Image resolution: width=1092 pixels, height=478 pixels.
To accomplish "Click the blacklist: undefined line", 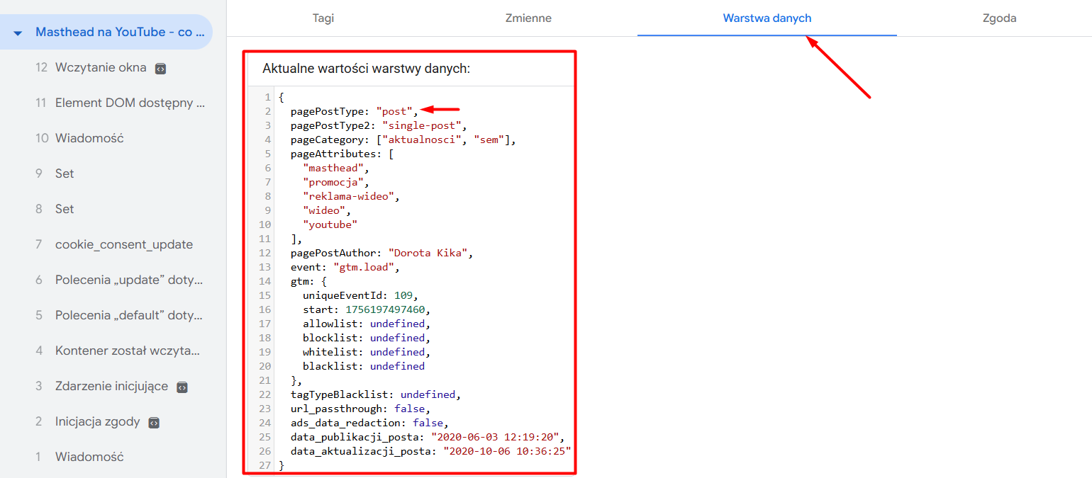I will click(x=363, y=366).
